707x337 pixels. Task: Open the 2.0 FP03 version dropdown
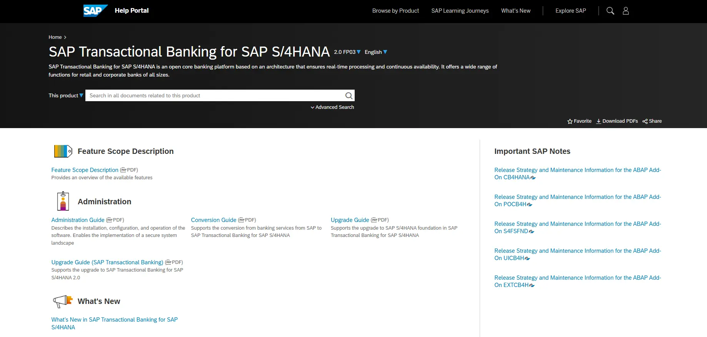point(347,52)
